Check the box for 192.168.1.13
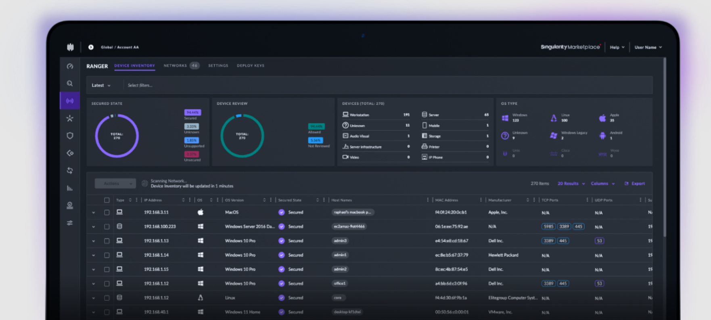Image resolution: width=711 pixels, height=320 pixels. click(x=107, y=241)
